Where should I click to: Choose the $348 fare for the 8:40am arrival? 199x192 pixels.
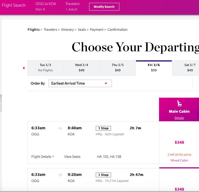click(179, 142)
